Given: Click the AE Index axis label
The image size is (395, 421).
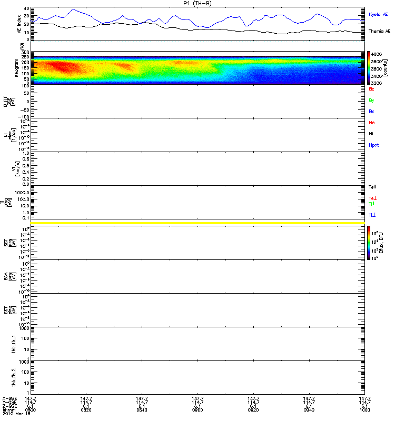Looking at the screenshot, I should (19, 24).
